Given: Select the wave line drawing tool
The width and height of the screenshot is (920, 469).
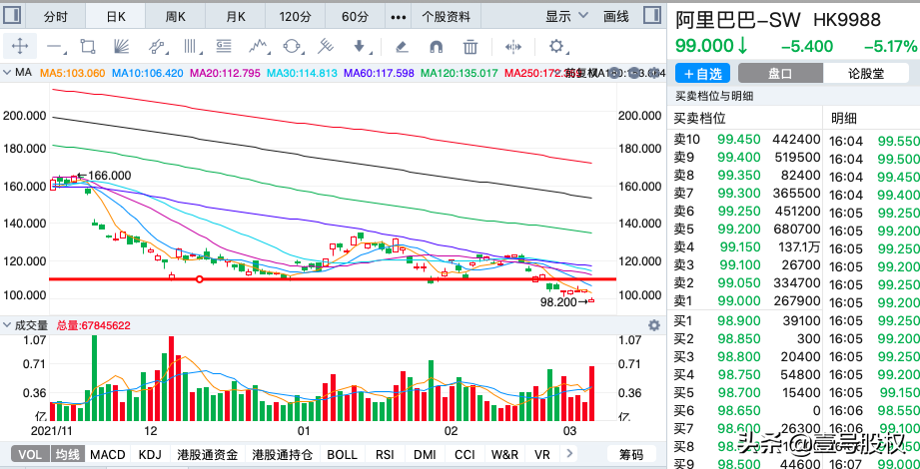Looking at the screenshot, I should click(x=258, y=46).
